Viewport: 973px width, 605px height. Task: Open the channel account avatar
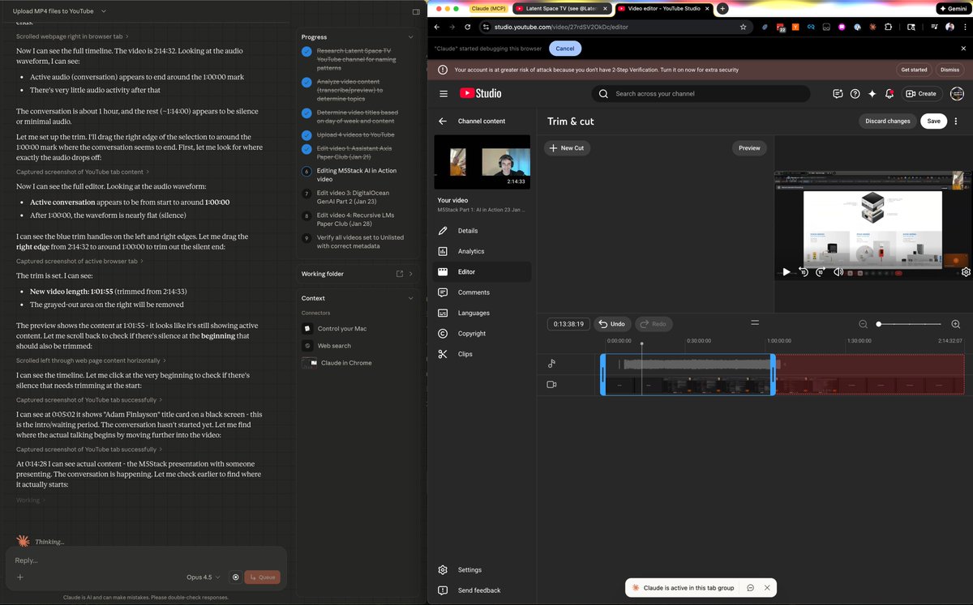[x=956, y=93]
